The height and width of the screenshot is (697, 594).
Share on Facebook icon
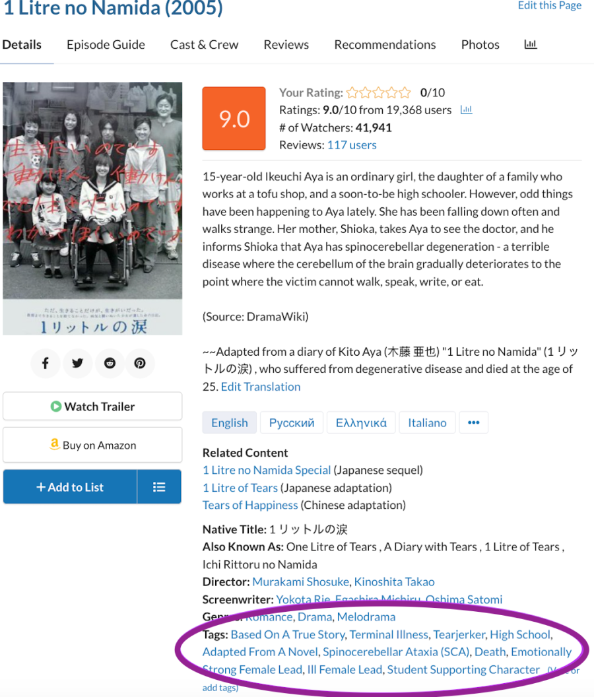[x=46, y=363]
